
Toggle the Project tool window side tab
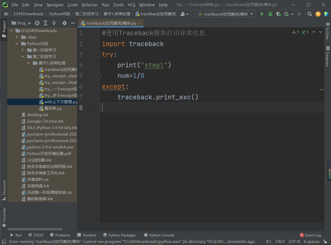coord(4,29)
